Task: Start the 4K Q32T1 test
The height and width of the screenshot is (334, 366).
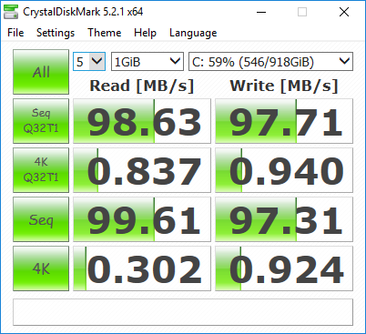Action: 41,170
